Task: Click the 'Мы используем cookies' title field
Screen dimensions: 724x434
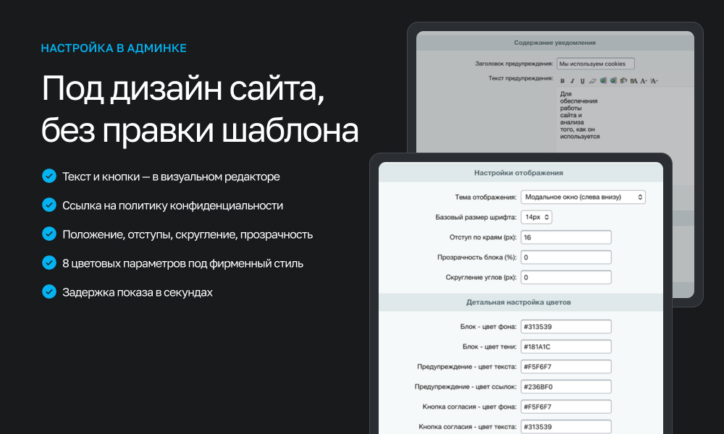Action: (596, 64)
